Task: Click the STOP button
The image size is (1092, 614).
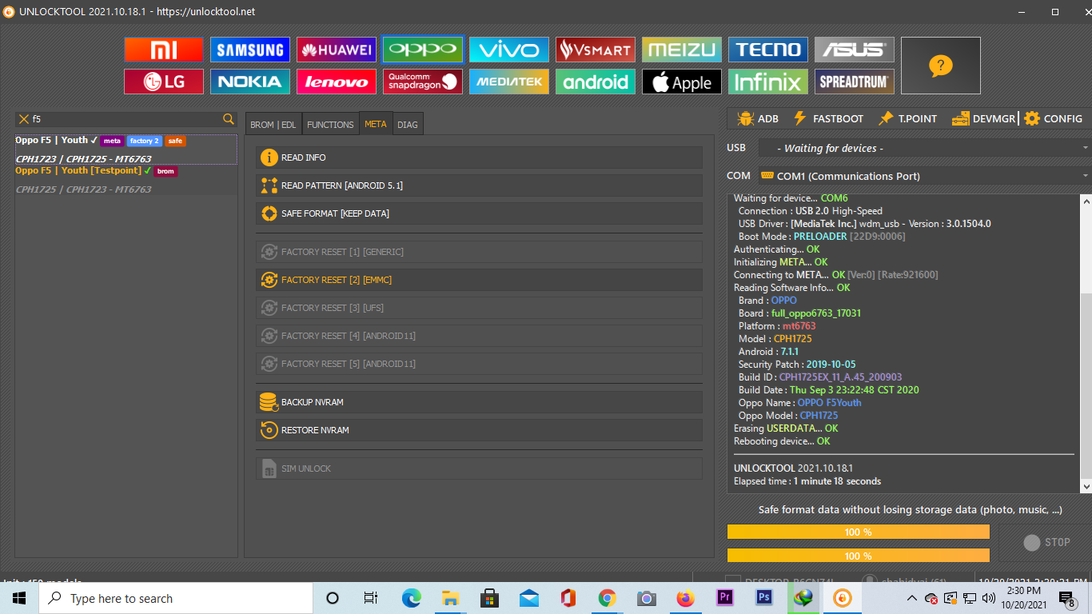Action: [1046, 542]
